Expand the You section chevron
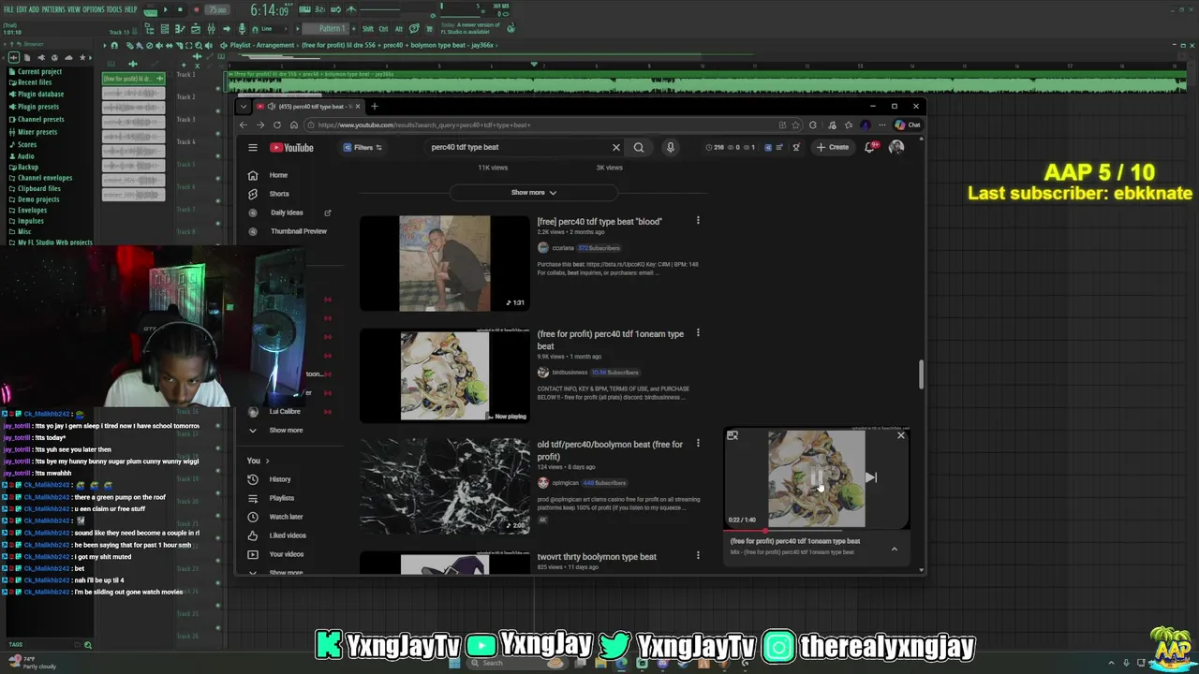The image size is (1199, 674). pos(267,461)
